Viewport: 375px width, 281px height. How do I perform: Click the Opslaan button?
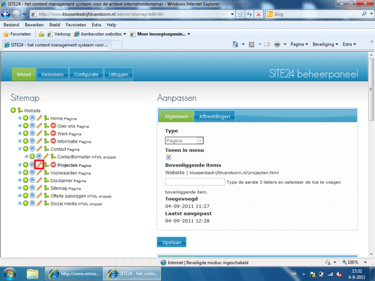click(x=171, y=242)
